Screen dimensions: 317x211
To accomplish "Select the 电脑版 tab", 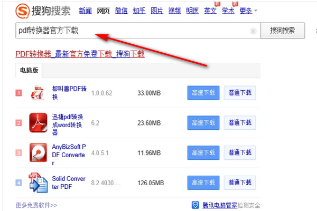I will coord(29,70).
